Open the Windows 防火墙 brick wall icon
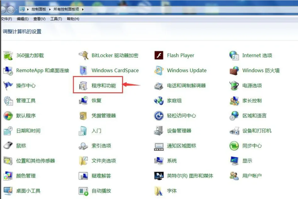This screenshot has height=199, width=298. tap(234, 70)
